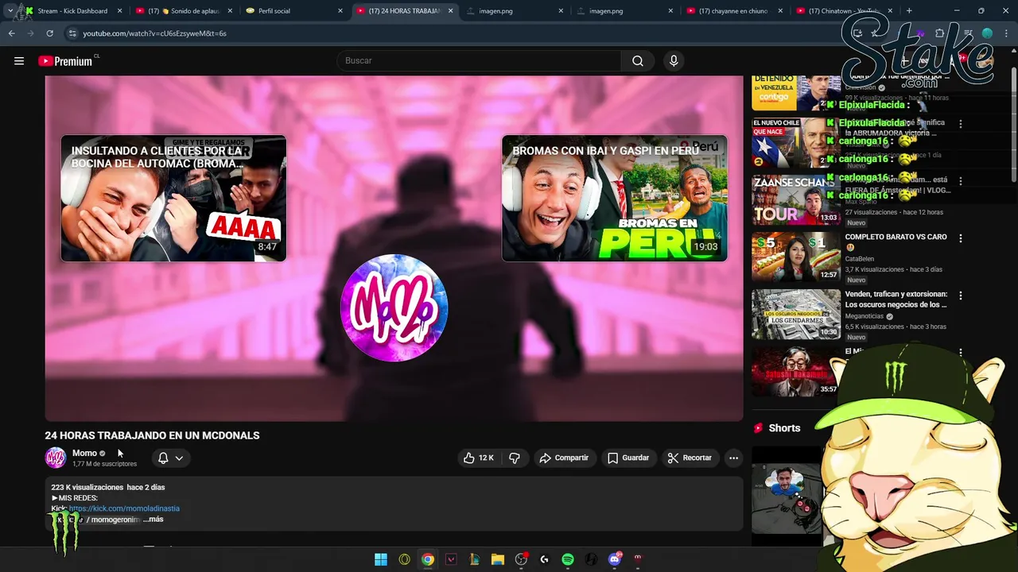
Task: Open OBS Studio from taskbar
Action: (x=521, y=559)
